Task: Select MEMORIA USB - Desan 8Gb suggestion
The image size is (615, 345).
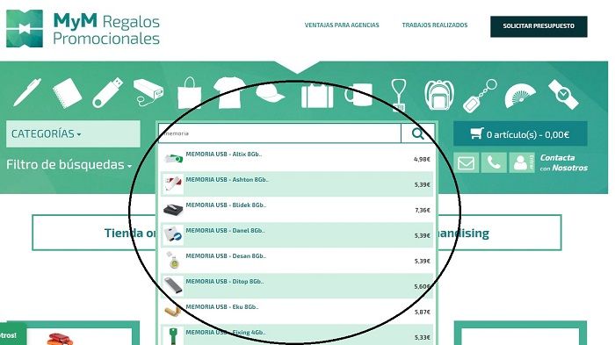Action: pos(297,261)
